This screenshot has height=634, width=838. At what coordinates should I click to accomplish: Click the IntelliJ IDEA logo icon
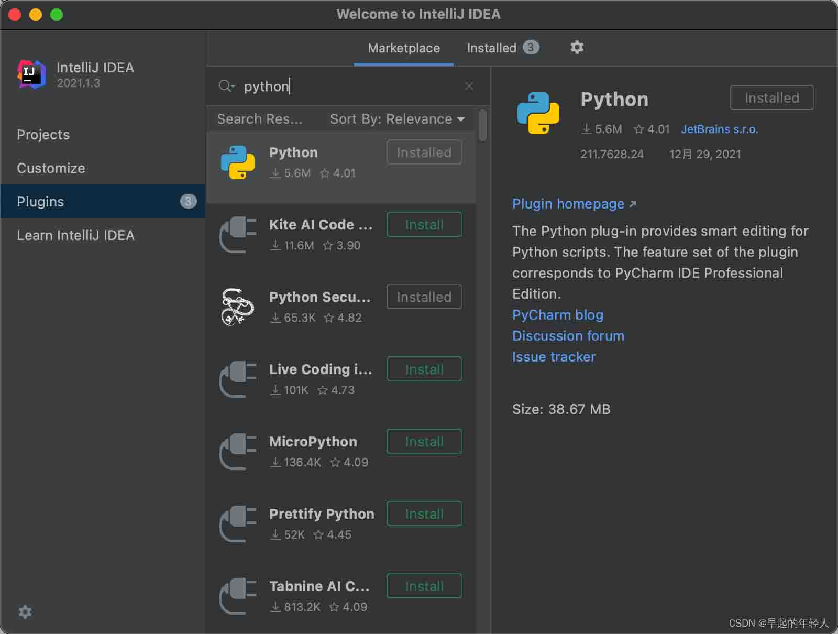[x=31, y=74]
